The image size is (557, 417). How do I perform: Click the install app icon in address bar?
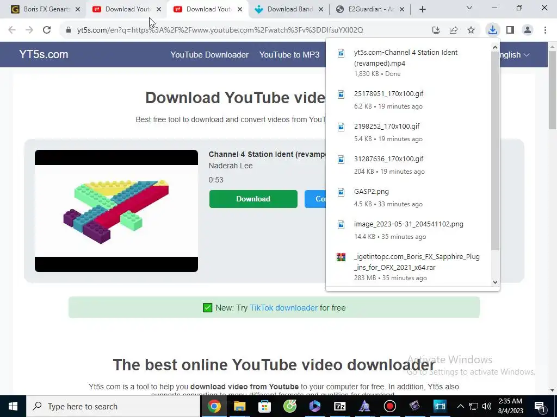pos(436,30)
